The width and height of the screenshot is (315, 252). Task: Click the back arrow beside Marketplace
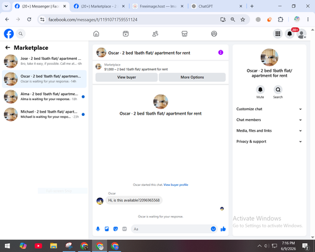point(8,48)
